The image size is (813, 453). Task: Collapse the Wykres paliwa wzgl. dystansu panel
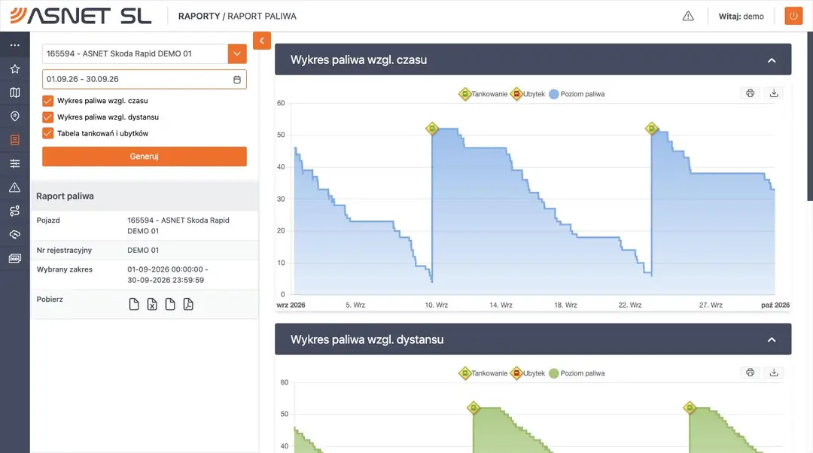(772, 340)
